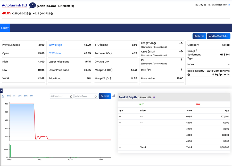Image resolution: width=232 pixels, height=166 pixels.
Task: Open the 52 Wk Low link
Action: point(55,53)
